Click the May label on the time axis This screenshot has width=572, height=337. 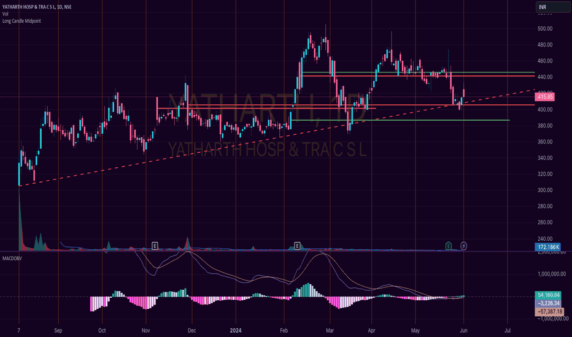[415, 330]
